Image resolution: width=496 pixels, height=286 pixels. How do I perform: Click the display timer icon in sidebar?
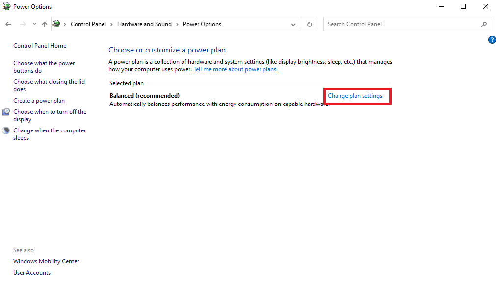6,112
